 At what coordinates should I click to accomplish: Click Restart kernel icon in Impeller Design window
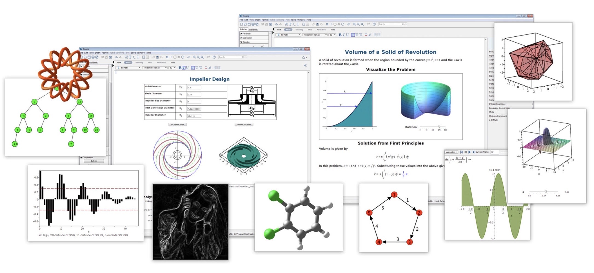[x=183, y=57]
